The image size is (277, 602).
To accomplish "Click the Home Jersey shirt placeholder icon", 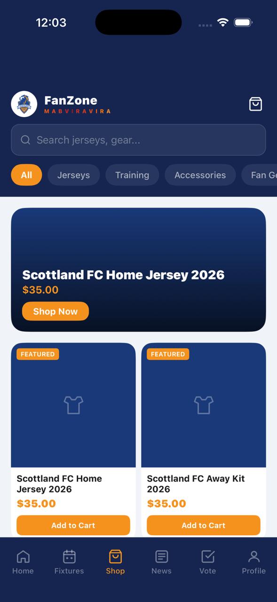I will pos(73,405).
